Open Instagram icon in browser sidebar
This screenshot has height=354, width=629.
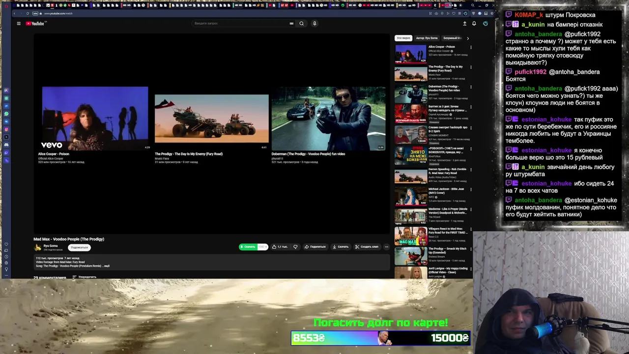(x=6, y=129)
